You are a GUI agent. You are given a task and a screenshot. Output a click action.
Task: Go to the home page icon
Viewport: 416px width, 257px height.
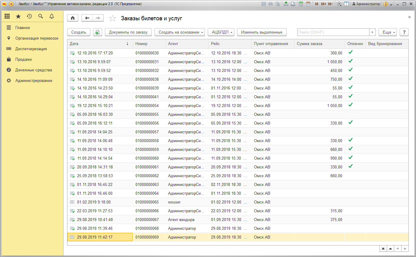point(73,18)
